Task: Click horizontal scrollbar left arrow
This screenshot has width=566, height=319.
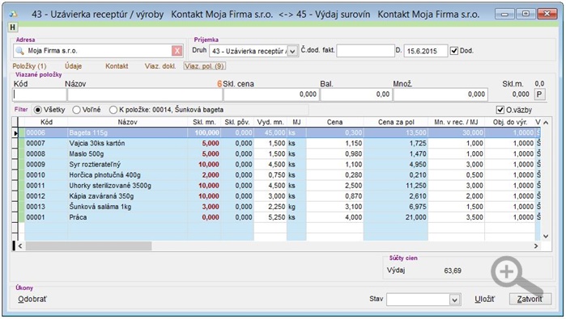Action: pyautogui.click(x=20, y=246)
